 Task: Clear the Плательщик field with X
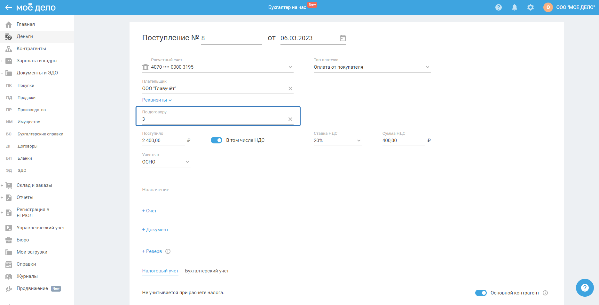click(290, 88)
